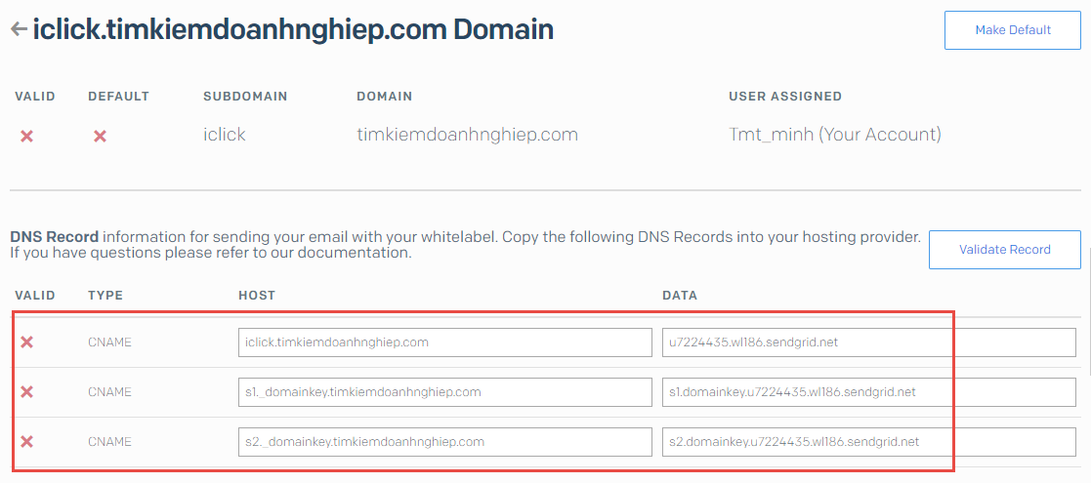This screenshot has width=1091, height=483.
Task: Click the DOMAIN column header
Action: [x=384, y=97]
